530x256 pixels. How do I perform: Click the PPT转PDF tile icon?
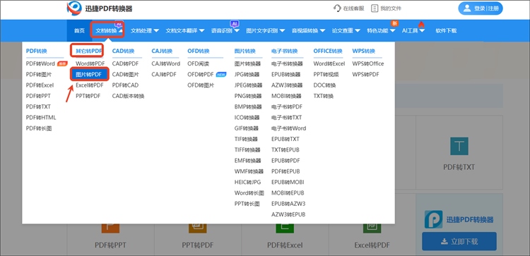(198, 228)
